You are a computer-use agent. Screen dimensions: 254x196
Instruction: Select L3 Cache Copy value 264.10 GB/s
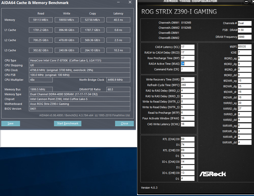point(92,50)
